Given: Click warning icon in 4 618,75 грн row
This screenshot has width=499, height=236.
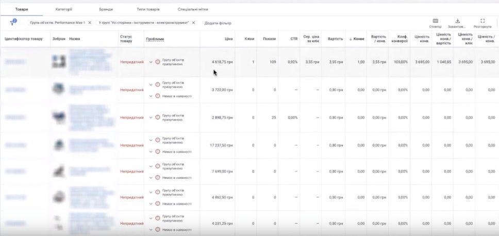Looking at the screenshot, I should click(158, 62).
